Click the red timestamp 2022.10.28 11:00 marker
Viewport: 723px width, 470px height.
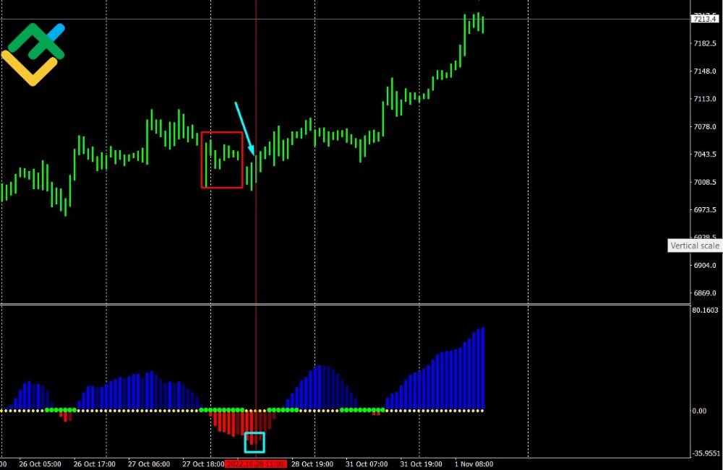tap(254, 464)
